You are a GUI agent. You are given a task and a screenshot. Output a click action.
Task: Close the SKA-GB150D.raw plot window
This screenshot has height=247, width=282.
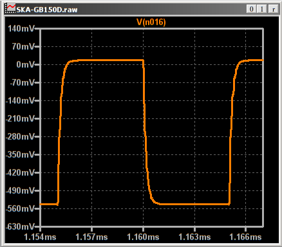[274, 9]
